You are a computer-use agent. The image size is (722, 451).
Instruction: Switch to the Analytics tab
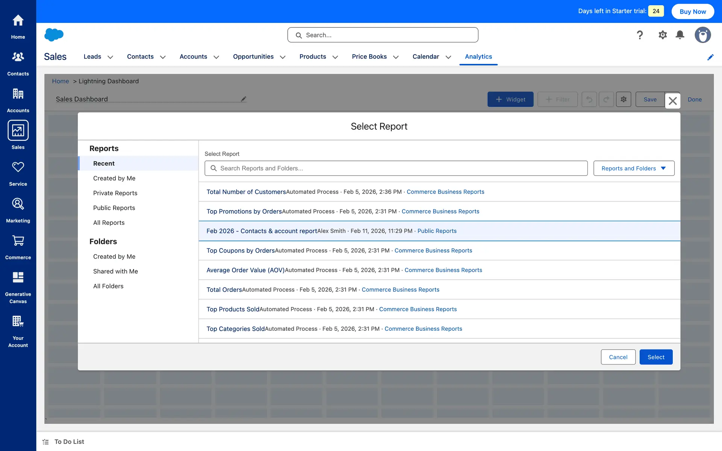pyautogui.click(x=478, y=57)
